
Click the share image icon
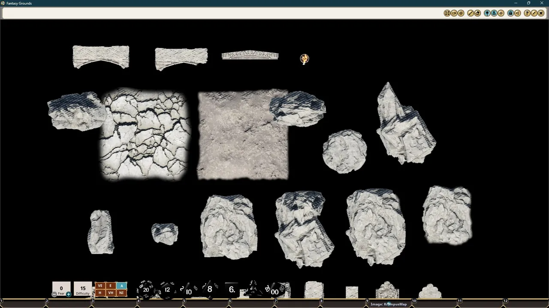pyautogui.click(x=518, y=13)
